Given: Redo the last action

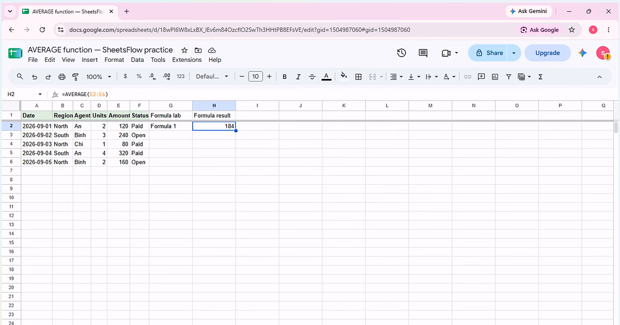Looking at the screenshot, I should [x=48, y=76].
